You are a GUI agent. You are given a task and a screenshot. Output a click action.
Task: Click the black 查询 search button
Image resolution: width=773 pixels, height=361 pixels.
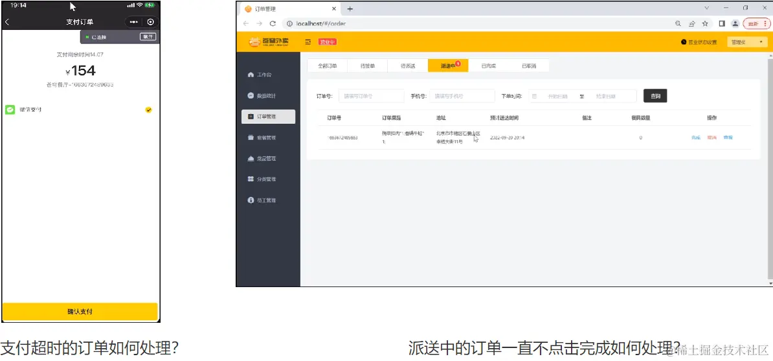[x=655, y=96]
